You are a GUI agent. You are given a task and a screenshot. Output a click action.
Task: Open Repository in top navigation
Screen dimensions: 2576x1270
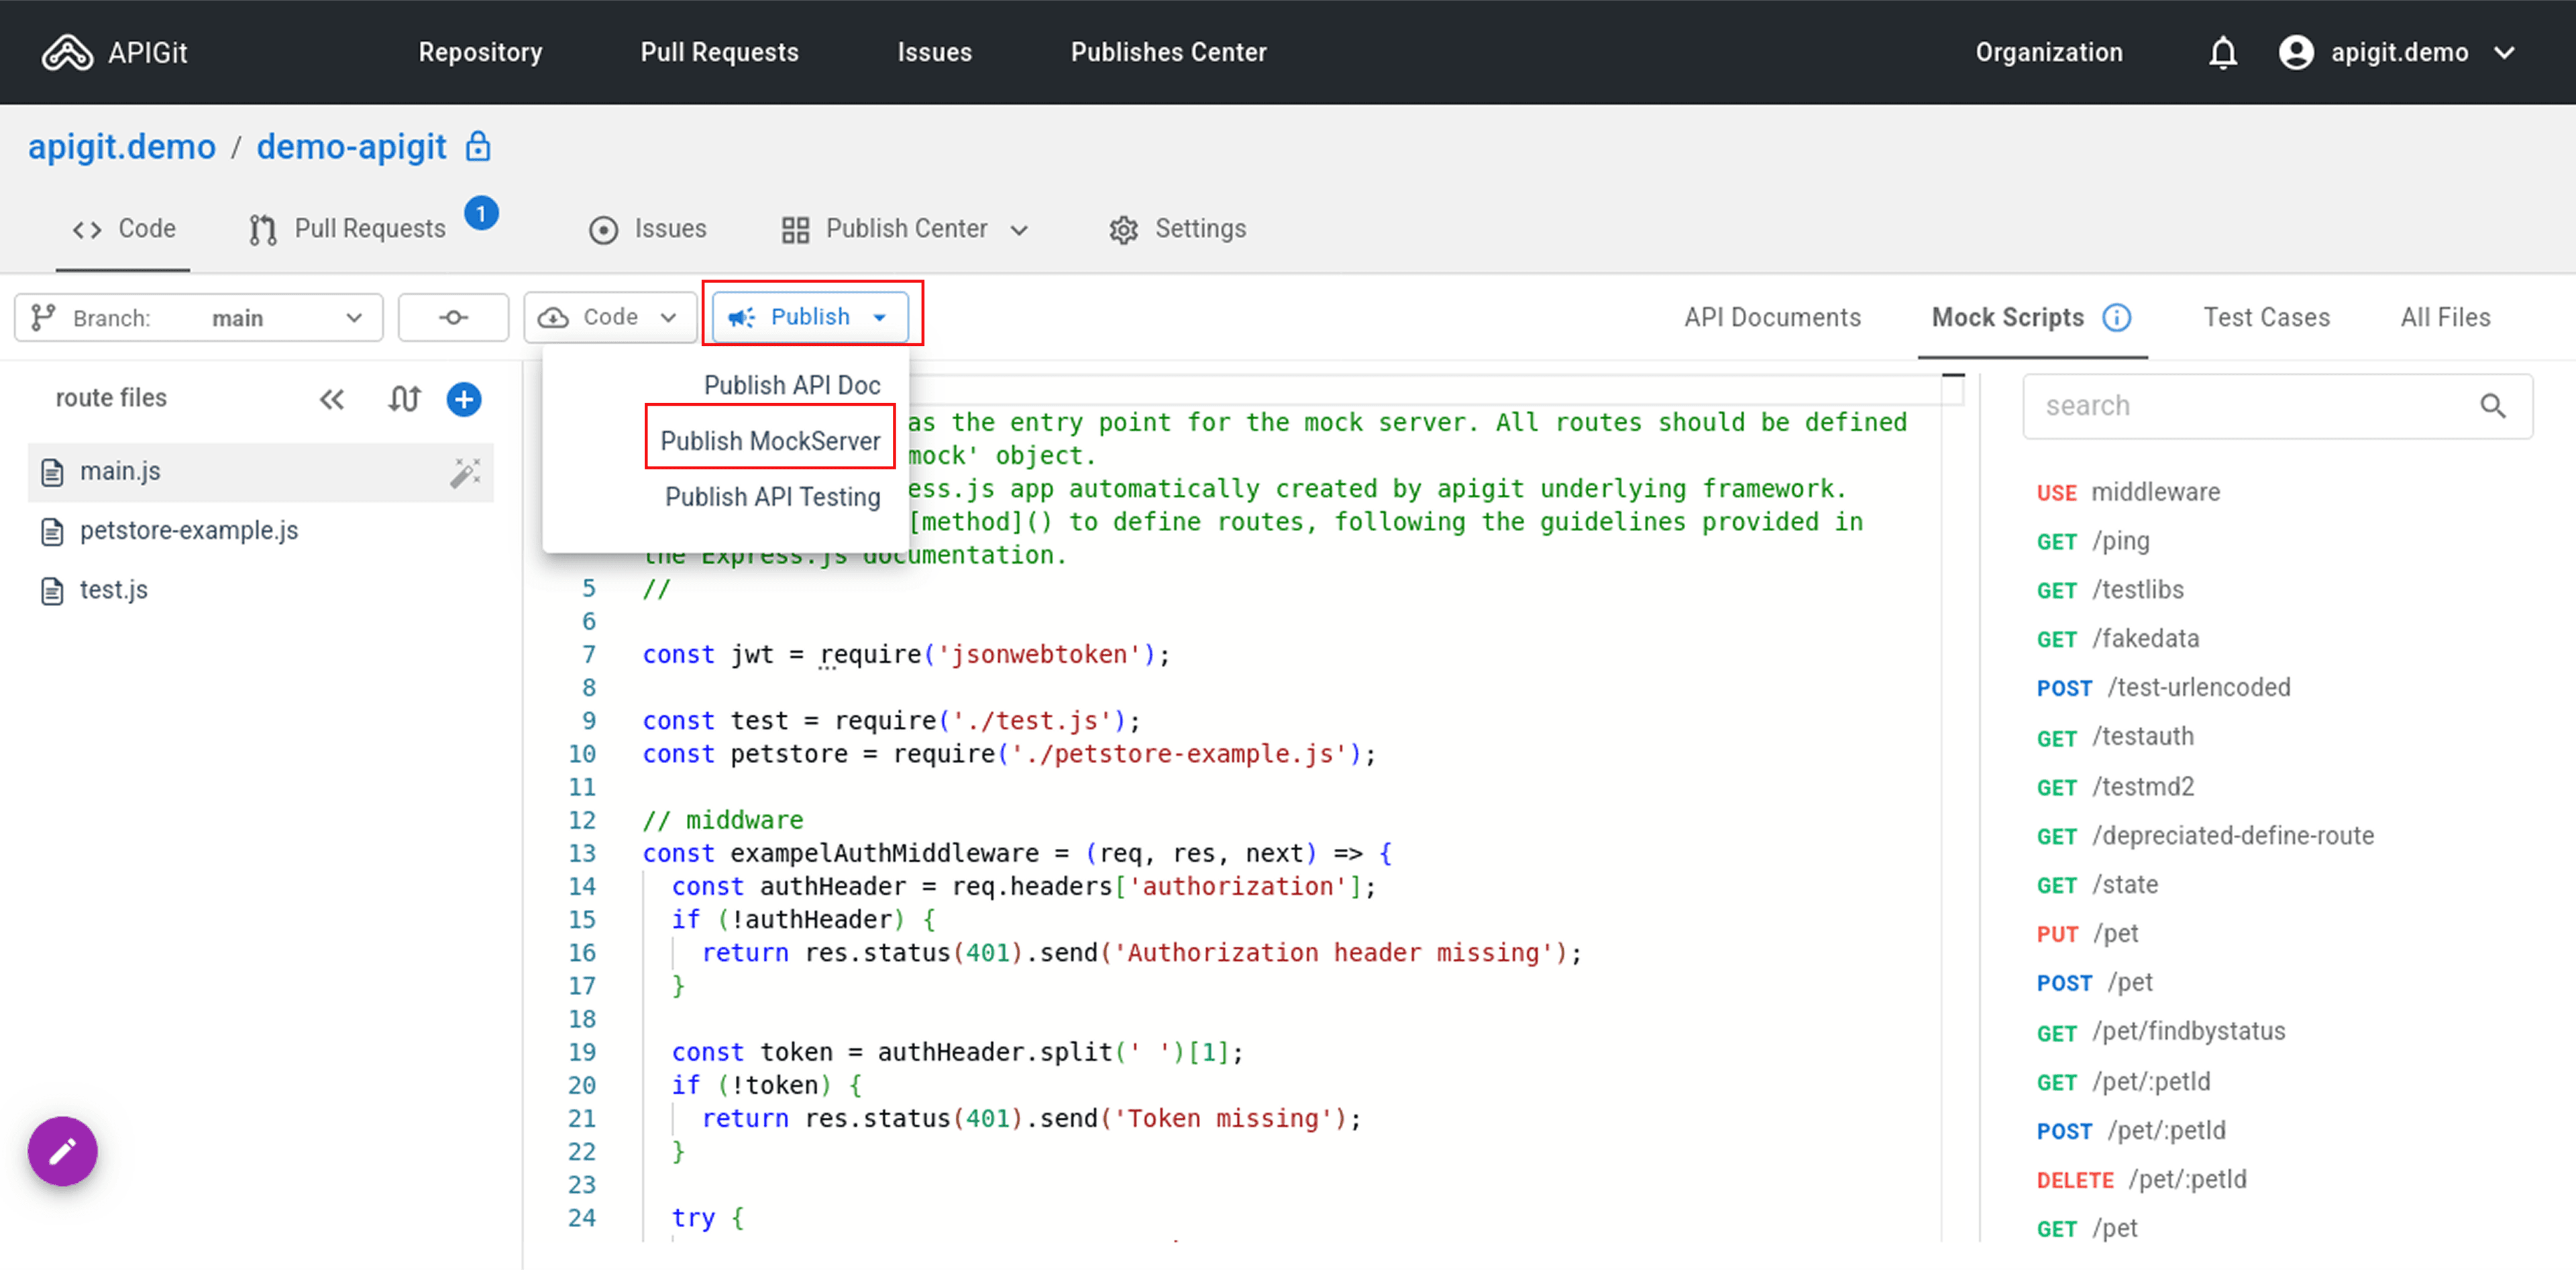tap(480, 52)
